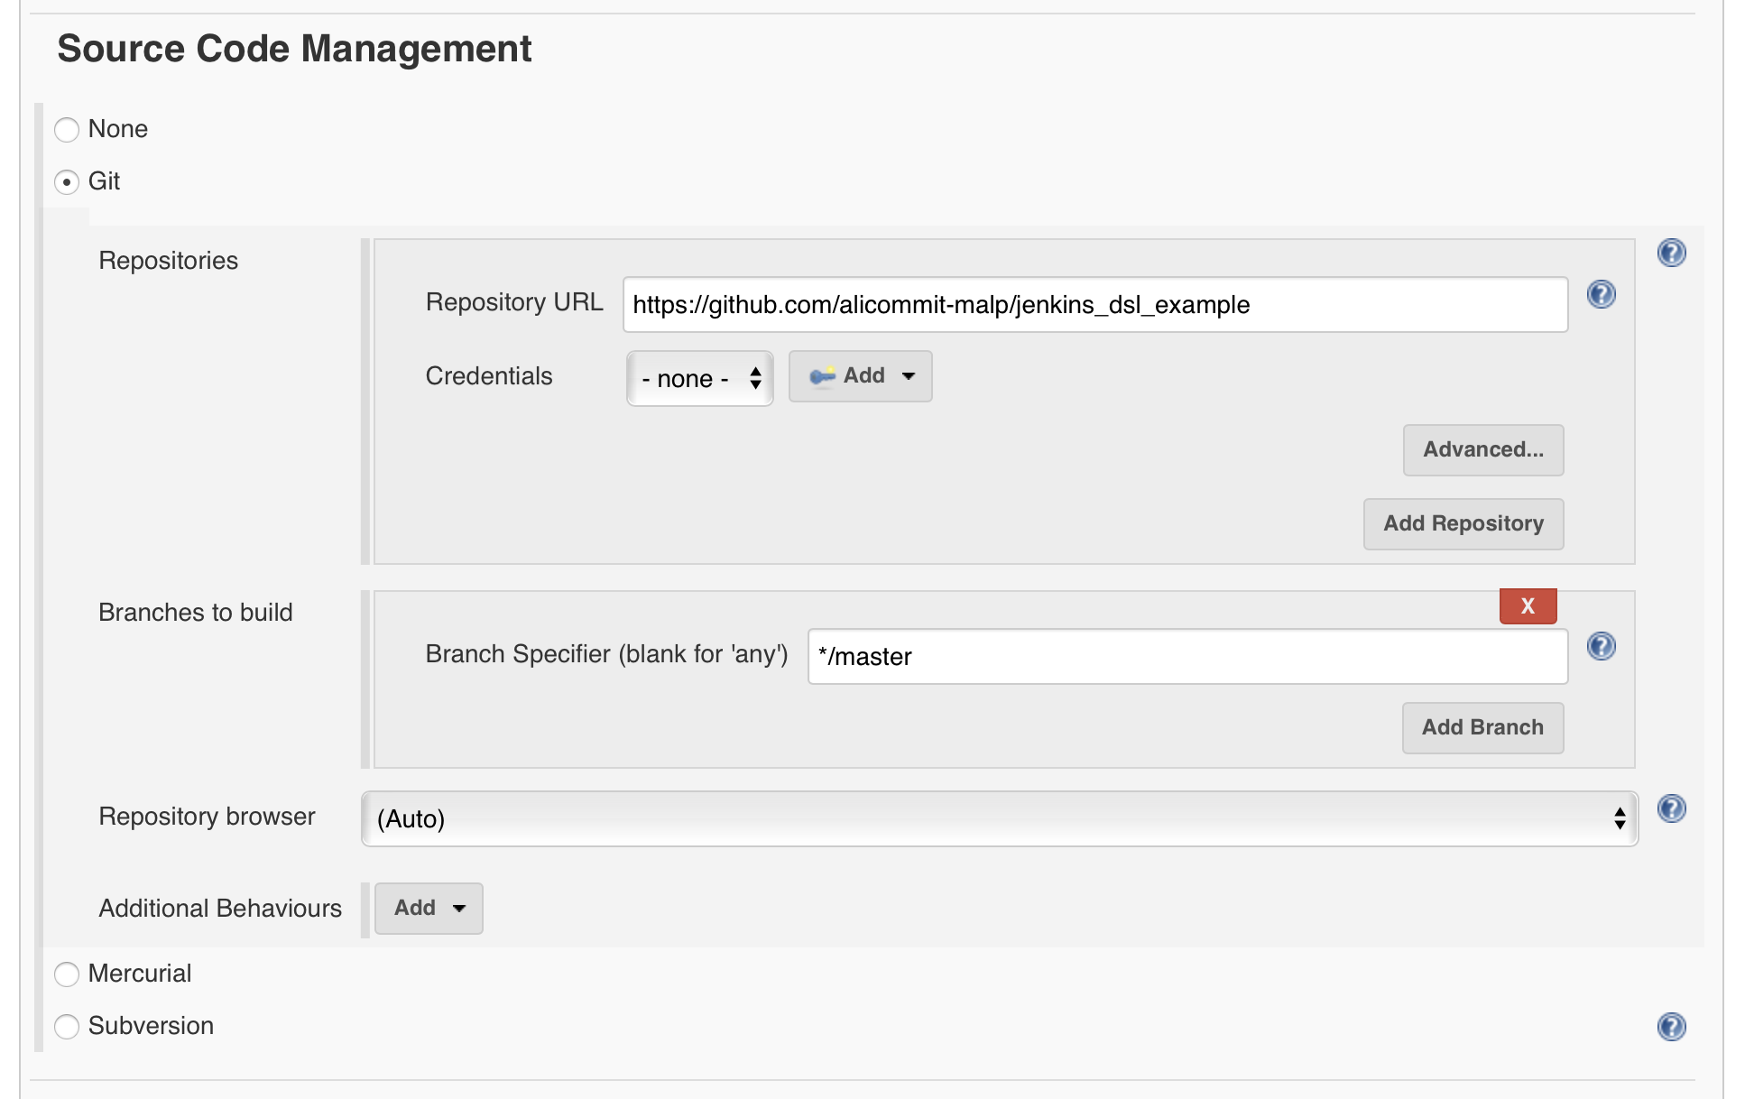Select the None SCM radio button
Viewport: 1745px width, 1099px height.
66,128
